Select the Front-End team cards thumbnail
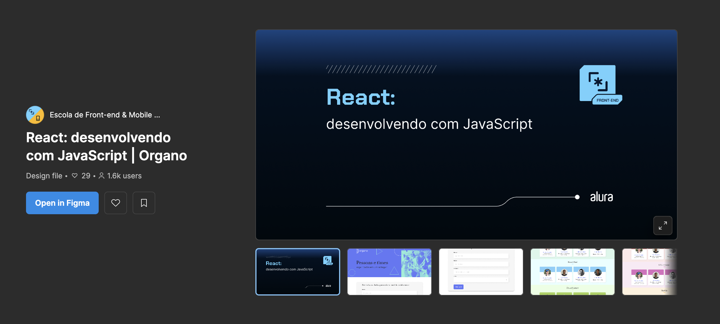Viewport: 720px width, 324px height. click(572, 272)
